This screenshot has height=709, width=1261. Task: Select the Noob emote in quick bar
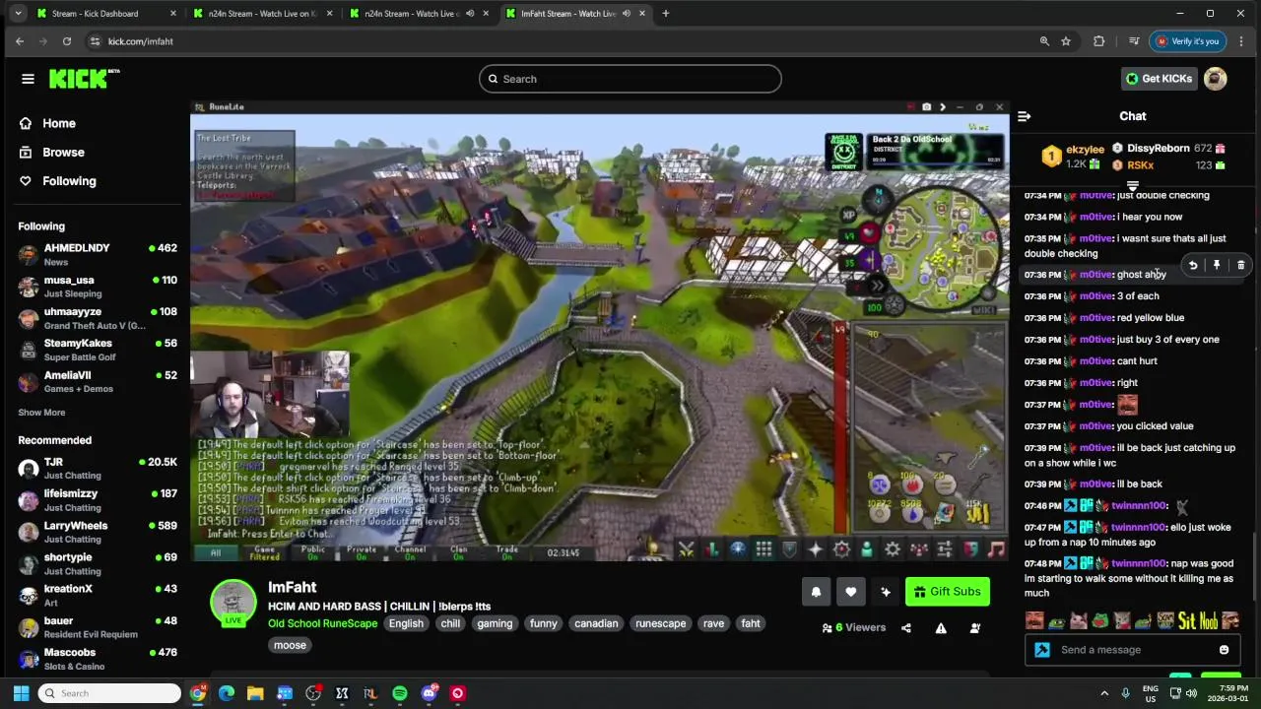pyautogui.click(x=1208, y=620)
